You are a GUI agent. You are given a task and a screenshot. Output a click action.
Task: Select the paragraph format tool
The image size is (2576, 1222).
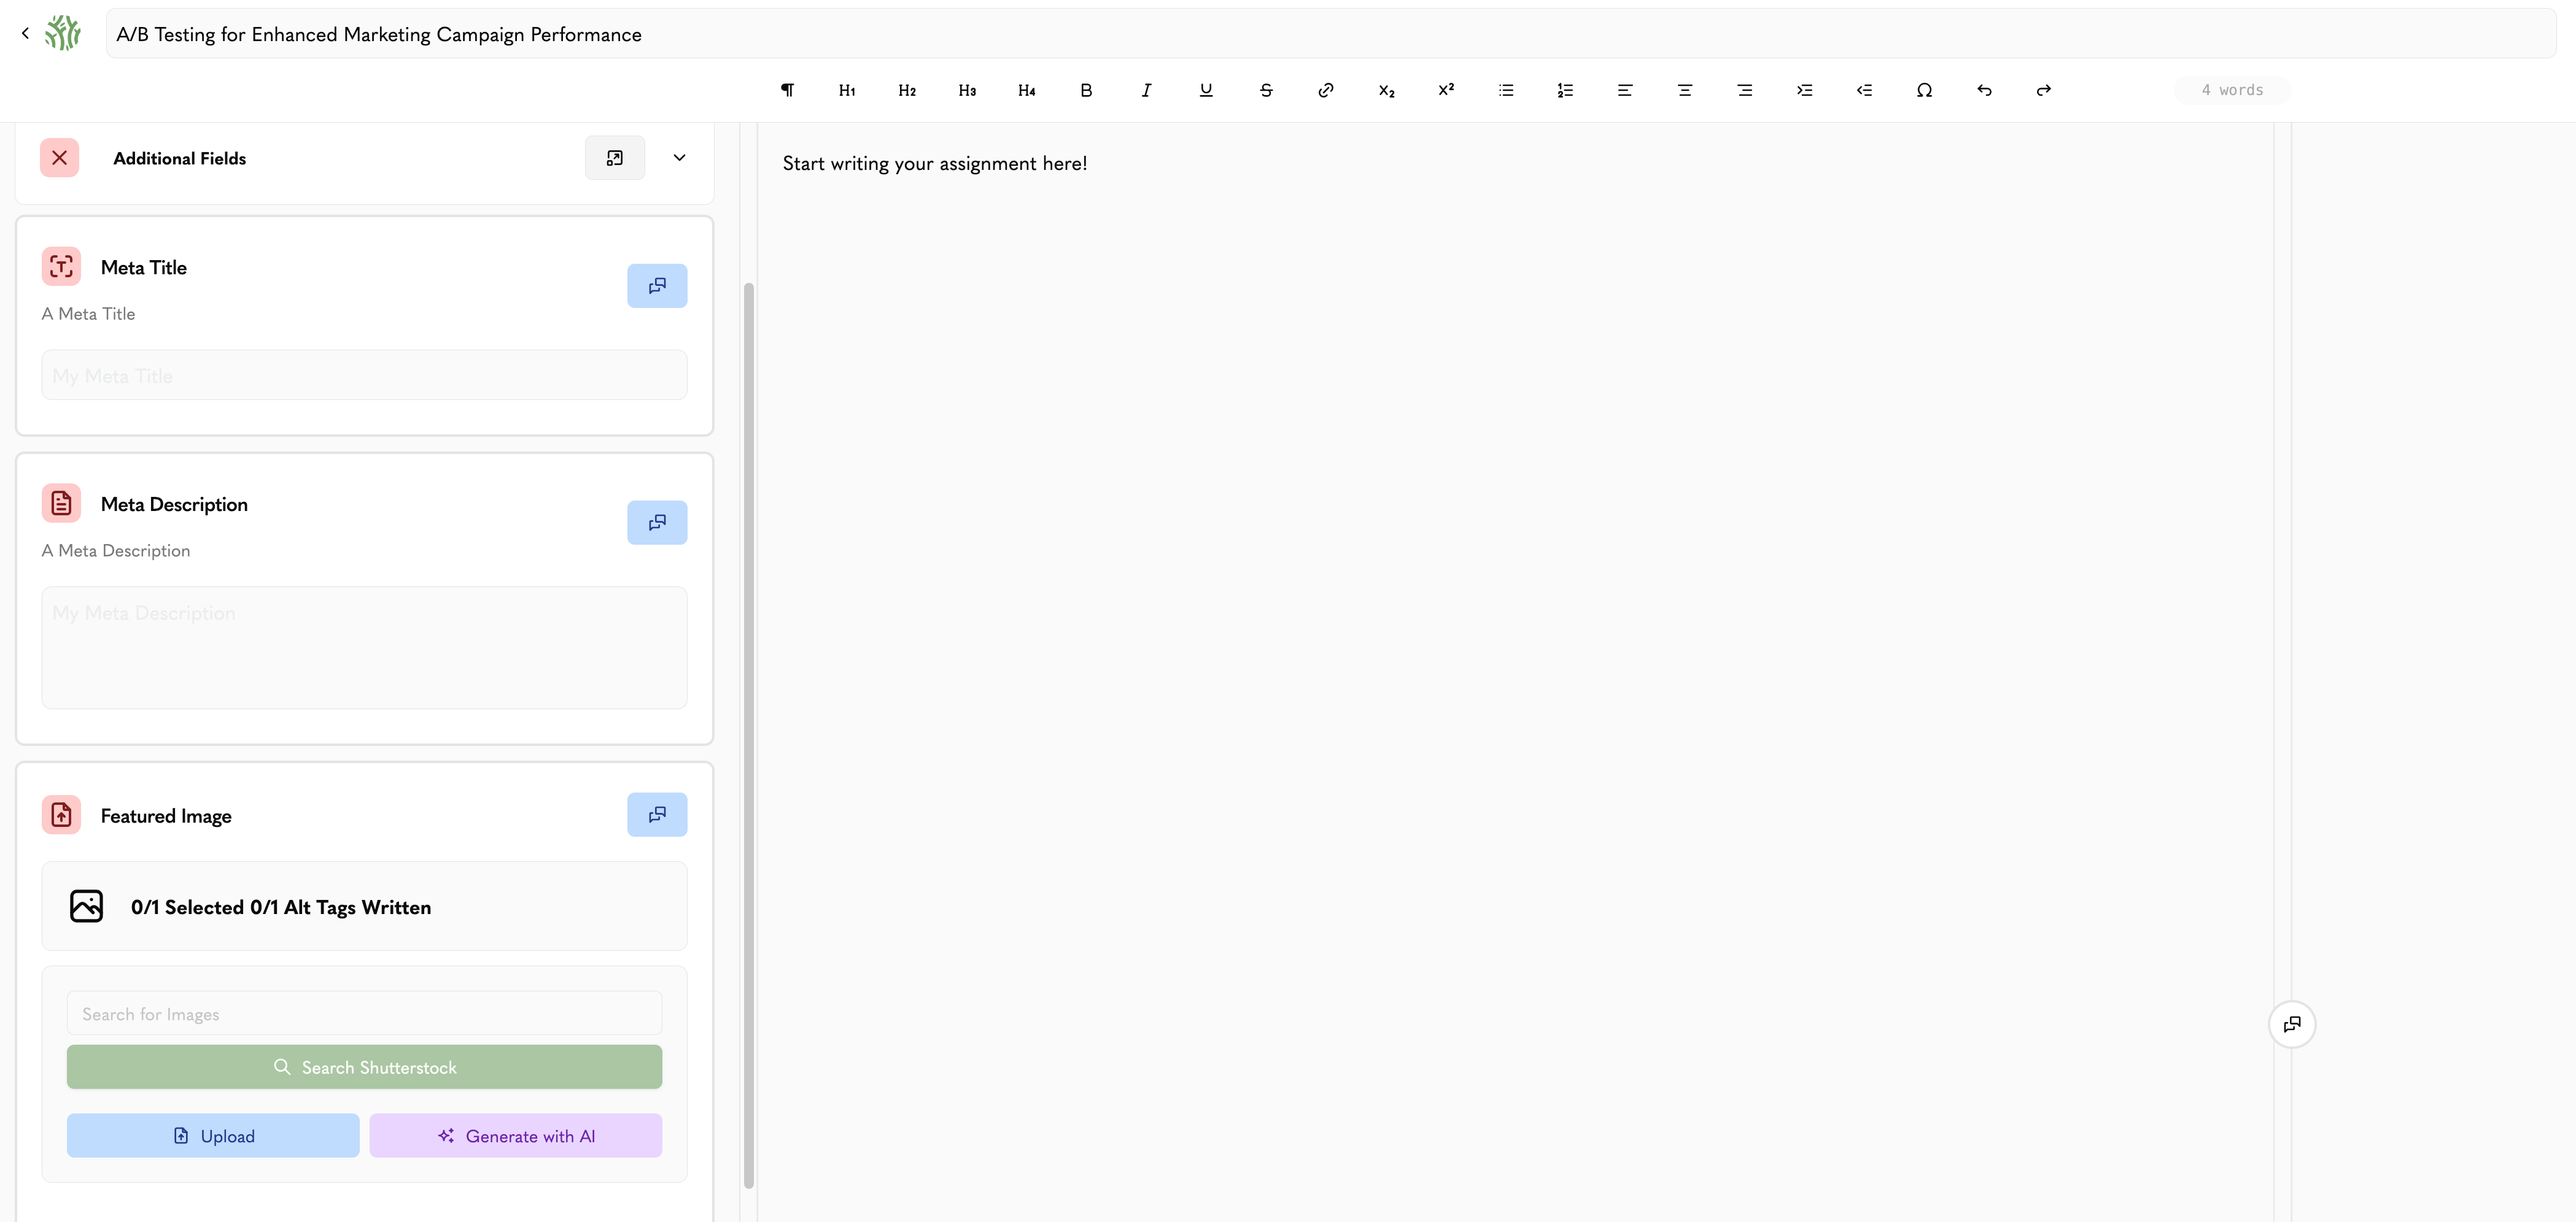[788, 90]
